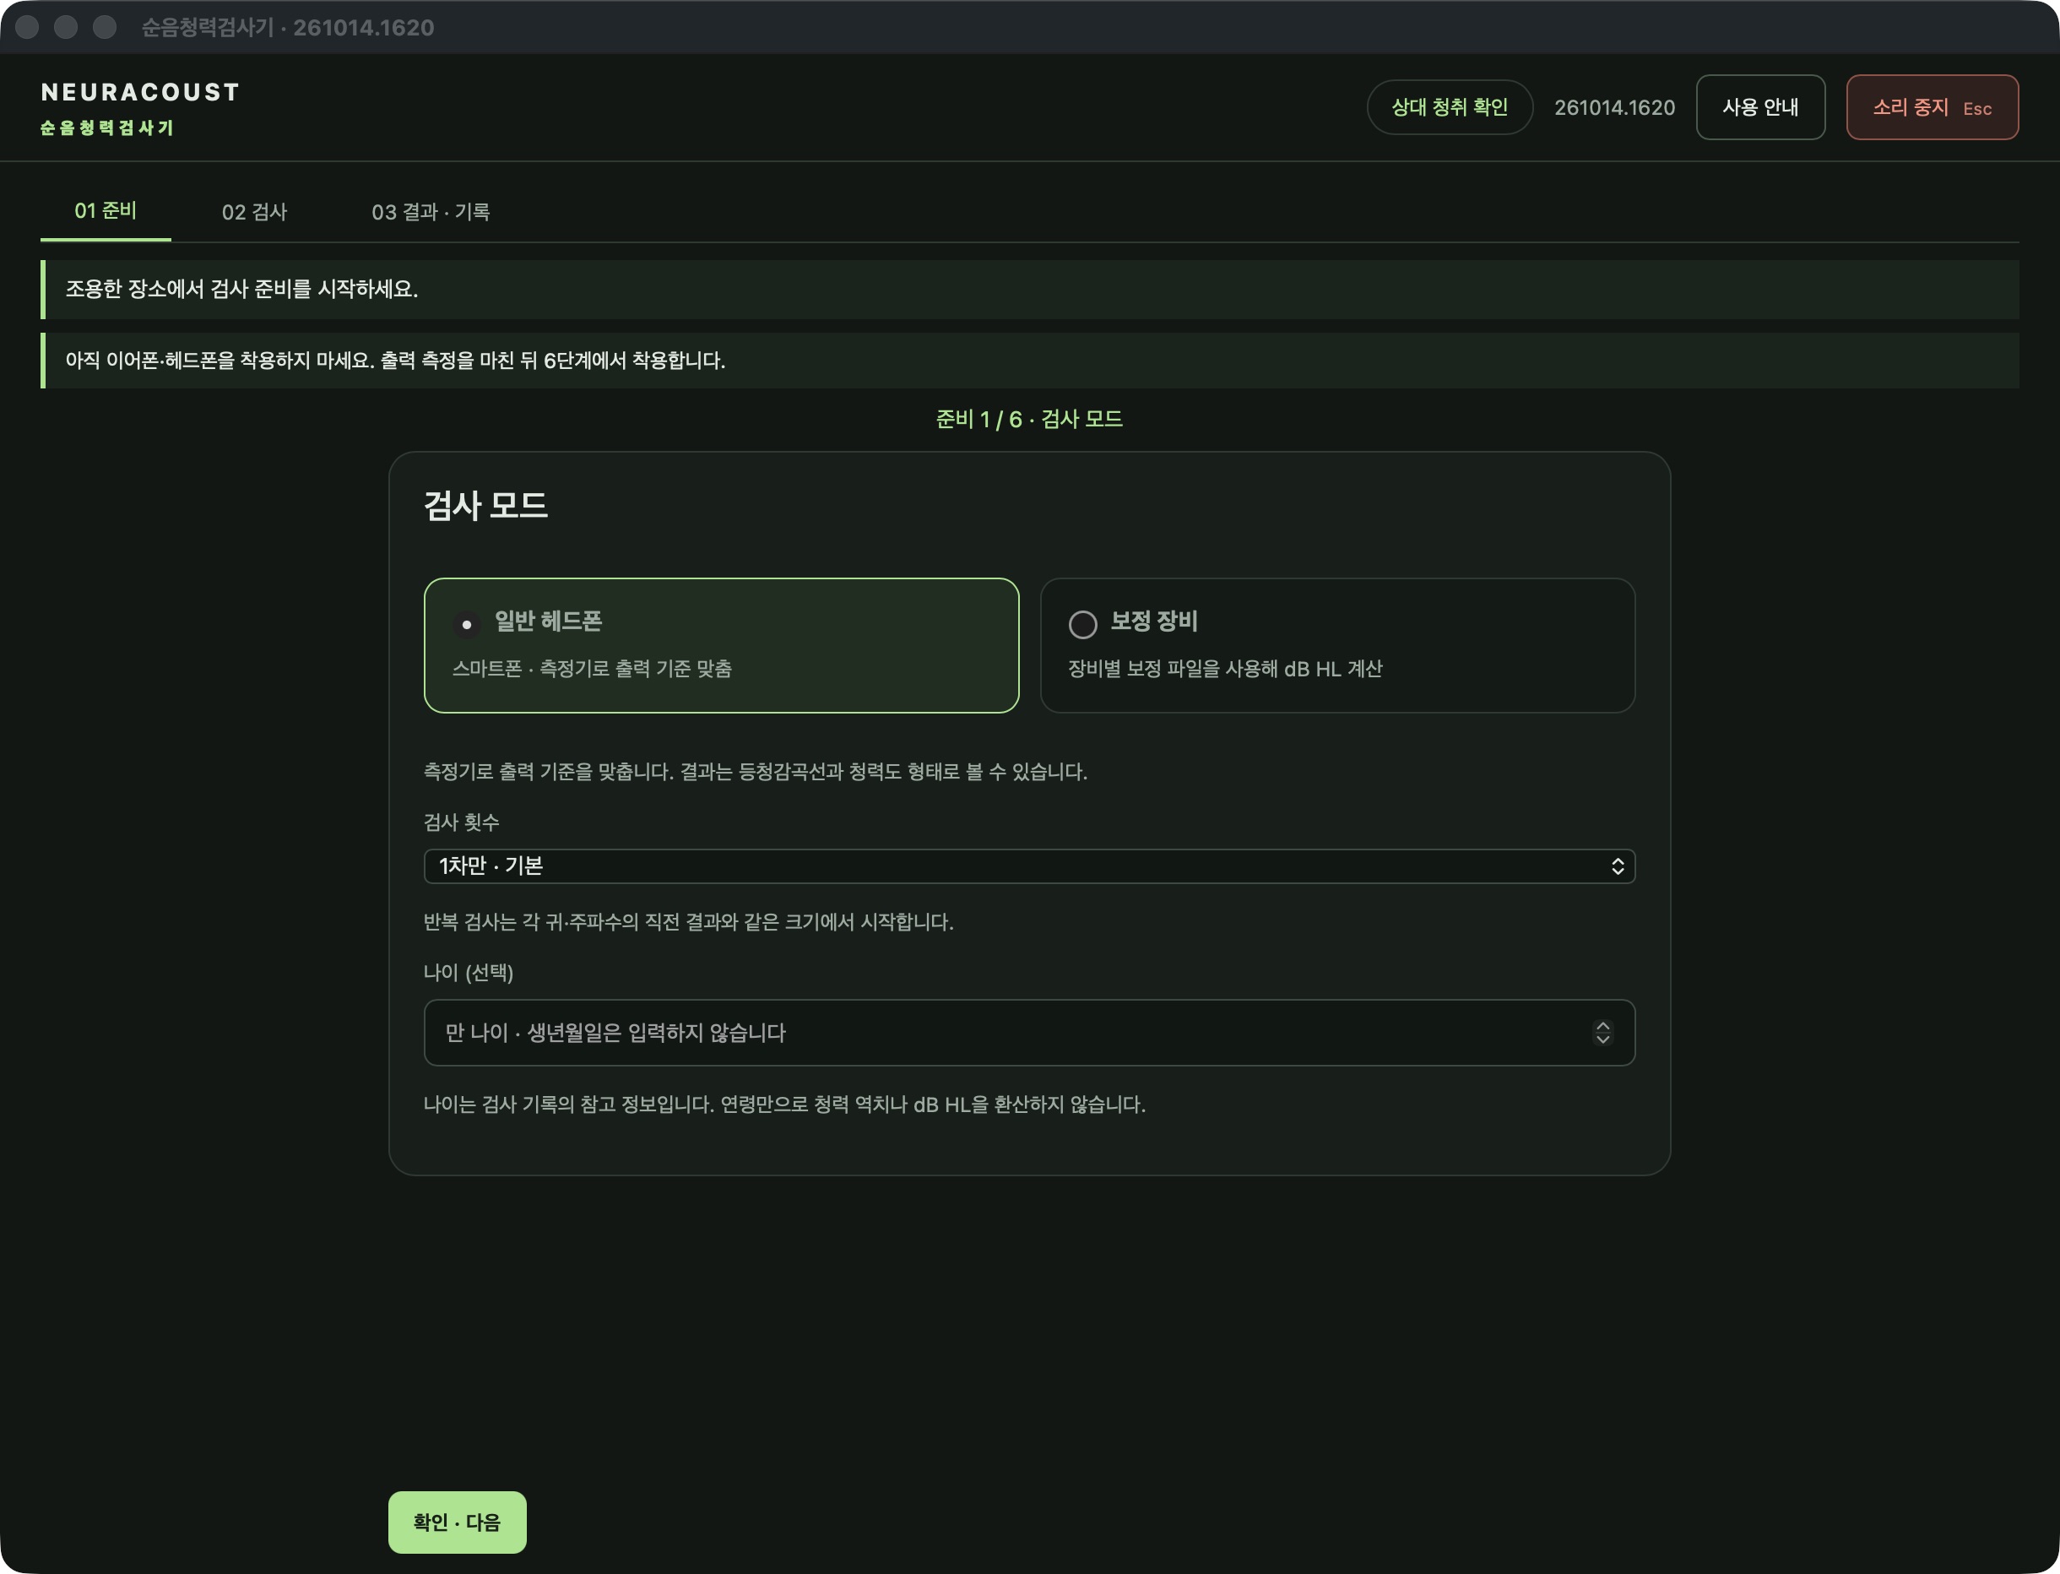Click the 나이 (선택) label
This screenshot has width=2060, height=1574.
469,973
